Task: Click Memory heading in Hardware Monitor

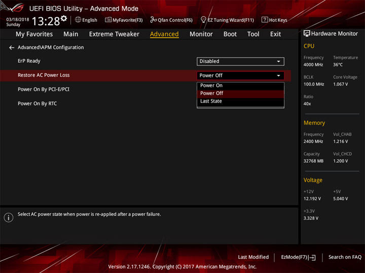Action: pyautogui.click(x=314, y=123)
